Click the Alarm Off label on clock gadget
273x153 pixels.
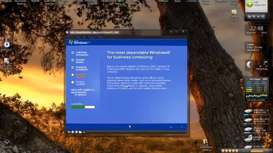pyautogui.click(x=251, y=33)
